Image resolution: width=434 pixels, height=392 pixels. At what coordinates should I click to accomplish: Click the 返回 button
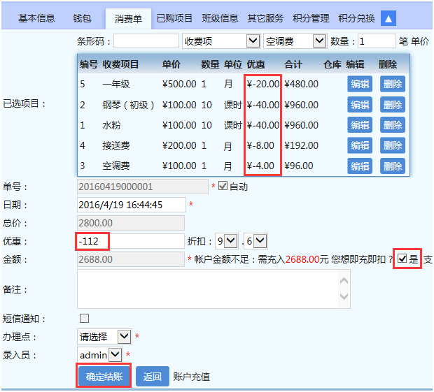152,377
